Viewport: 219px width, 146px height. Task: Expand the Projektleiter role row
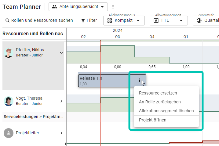tap(61, 133)
